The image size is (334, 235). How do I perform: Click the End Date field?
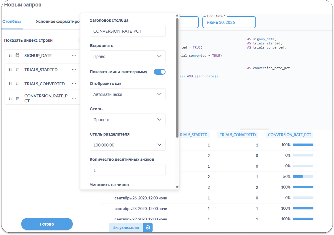tap(229, 22)
